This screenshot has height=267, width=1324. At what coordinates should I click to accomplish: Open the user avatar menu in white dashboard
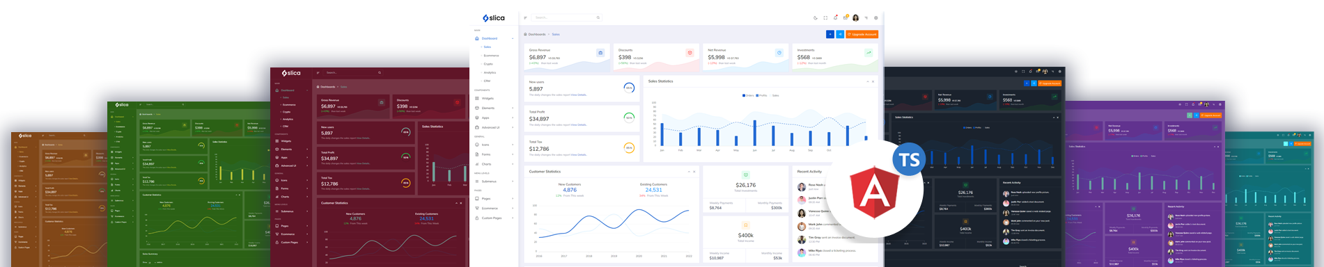(856, 18)
